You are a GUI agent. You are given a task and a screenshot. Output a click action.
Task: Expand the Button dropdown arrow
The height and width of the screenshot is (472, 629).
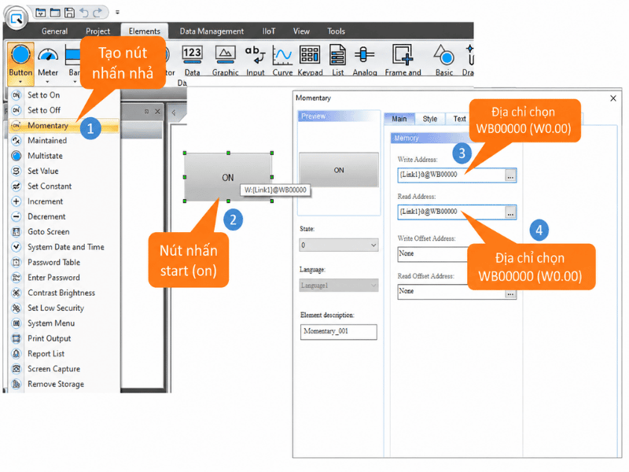tap(20, 82)
